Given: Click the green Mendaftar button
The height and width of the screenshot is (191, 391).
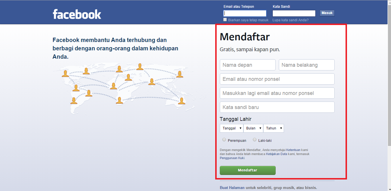Looking at the screenshot, I should pos(247,170).
